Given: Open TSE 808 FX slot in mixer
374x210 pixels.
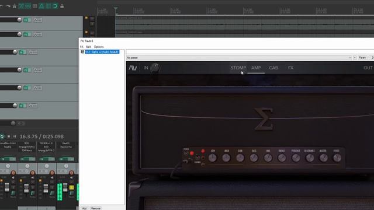Looking at the screenshot, I should coord(46,143).
